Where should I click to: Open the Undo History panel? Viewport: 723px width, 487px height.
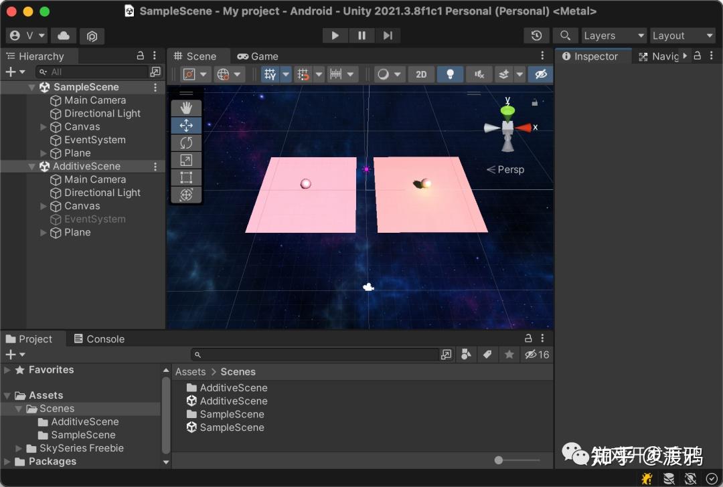pyautogui.click(x=536, y=35)
